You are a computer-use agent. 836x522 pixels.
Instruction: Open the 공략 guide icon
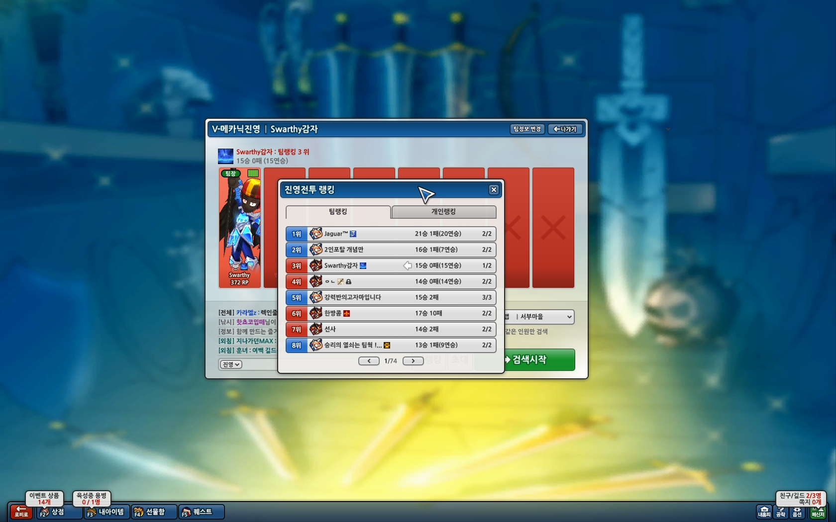(781, 512)
